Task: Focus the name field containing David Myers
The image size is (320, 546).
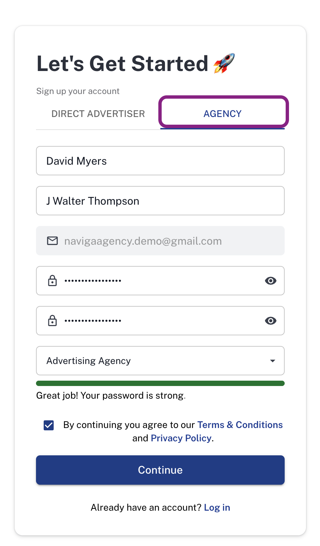Action: point(160,161)
